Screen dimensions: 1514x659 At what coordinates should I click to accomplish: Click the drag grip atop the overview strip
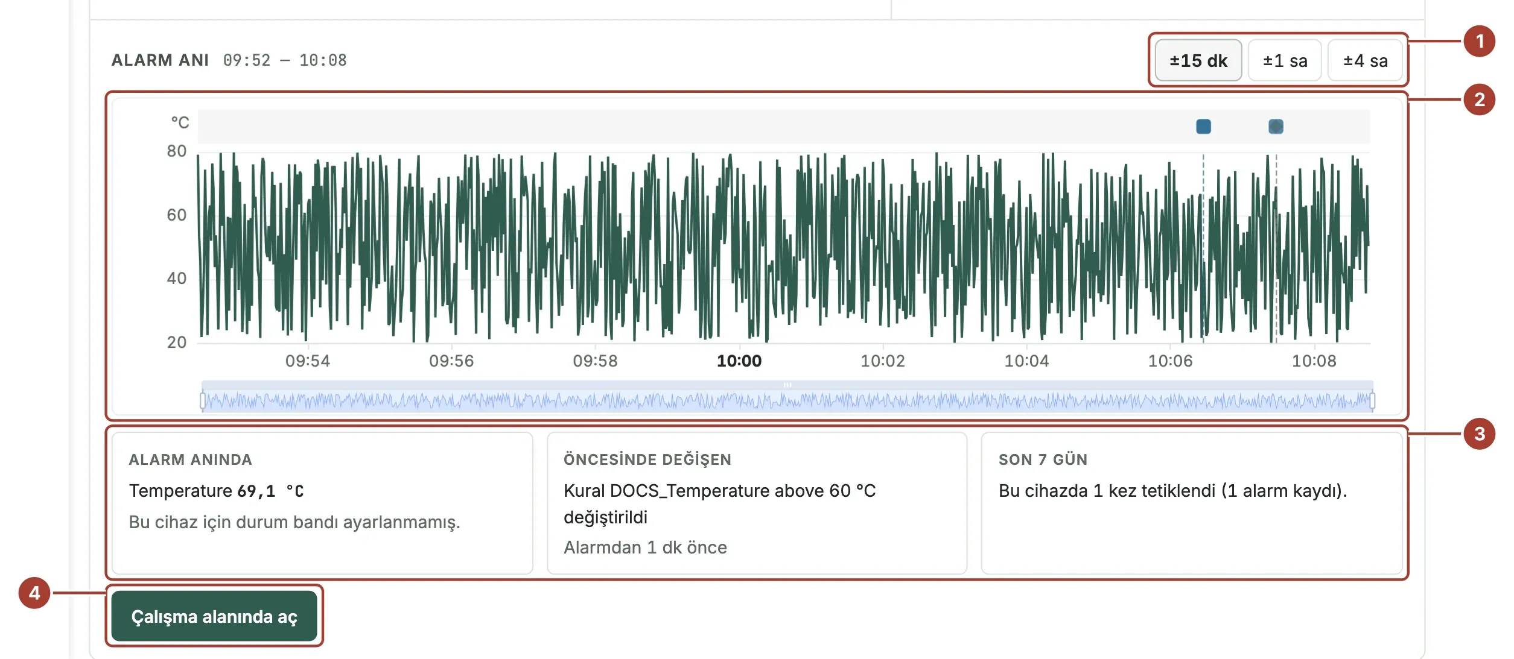pyautogui.click(x=787, y=385)
